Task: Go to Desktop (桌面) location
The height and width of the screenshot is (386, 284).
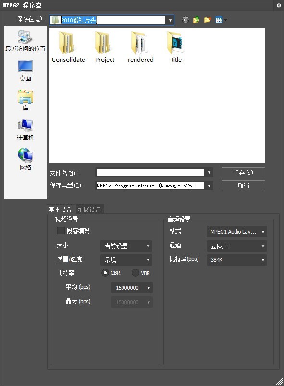Action: pos(25,71)
